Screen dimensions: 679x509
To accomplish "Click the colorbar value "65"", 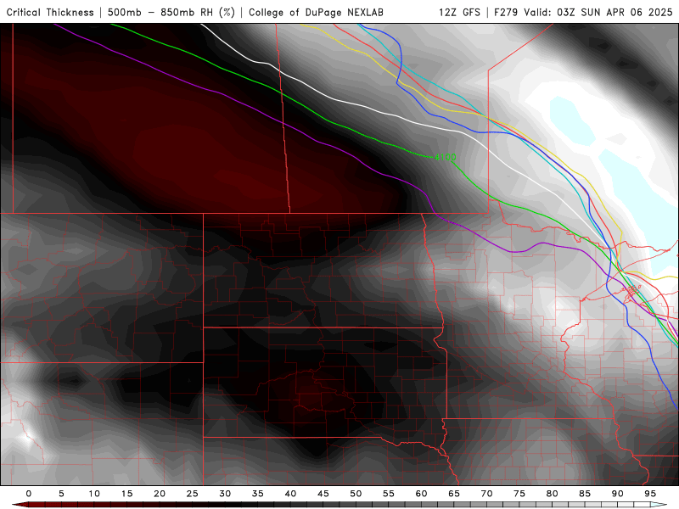I will (x=454, y=494).
